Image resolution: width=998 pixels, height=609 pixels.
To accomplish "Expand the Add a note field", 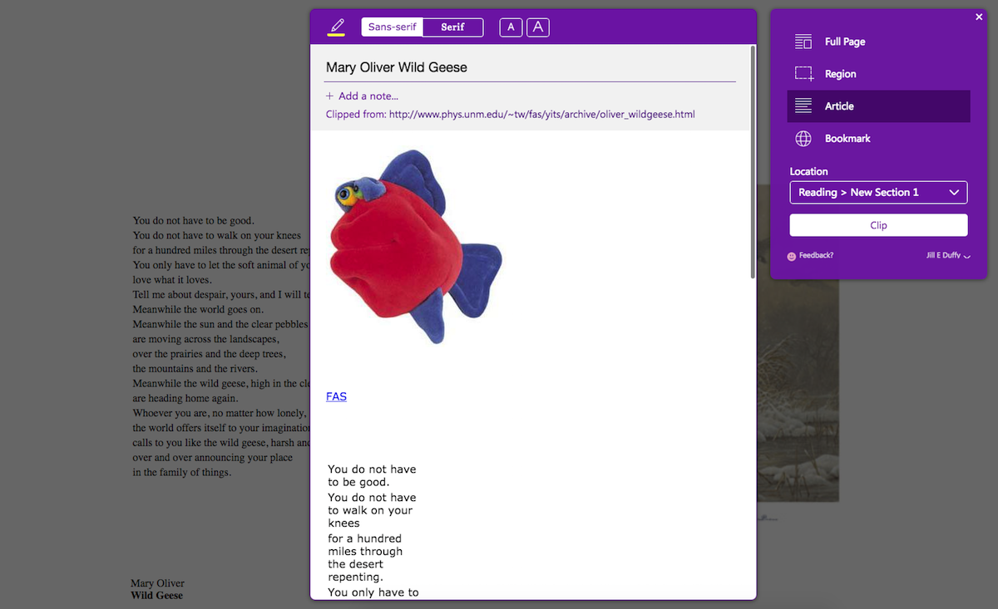I will (x=362, y=95).
